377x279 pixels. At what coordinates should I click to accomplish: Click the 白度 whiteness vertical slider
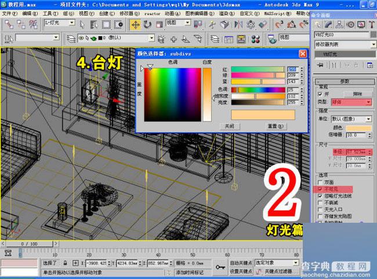coord(207,95)
